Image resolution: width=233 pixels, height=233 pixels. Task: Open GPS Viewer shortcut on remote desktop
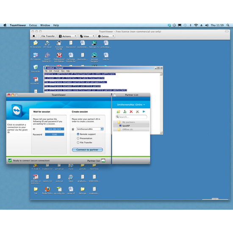tap(47, 44)
